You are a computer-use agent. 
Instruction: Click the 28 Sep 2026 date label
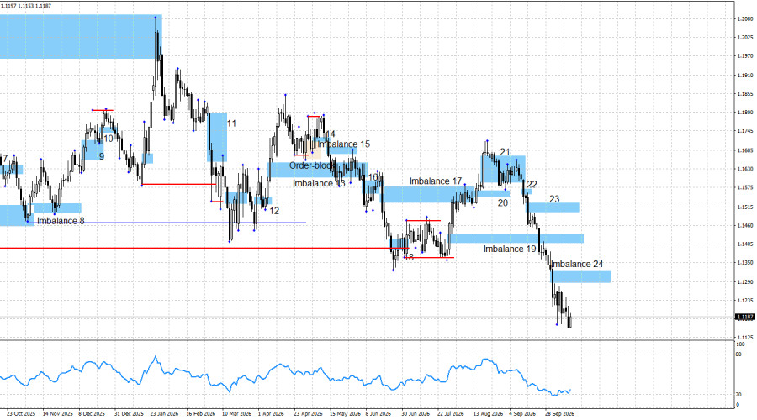(559, 414)
